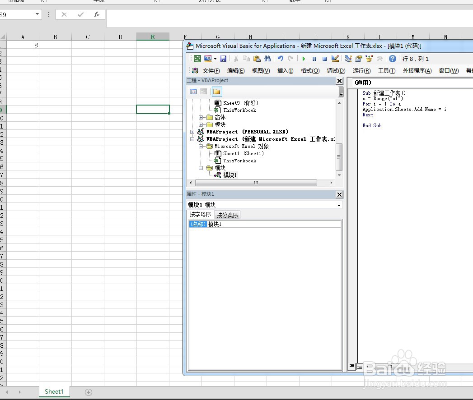This screenshot has height=400, width=473.
Task: Open VBA Help question mark icon
Action: pos(393,59)
